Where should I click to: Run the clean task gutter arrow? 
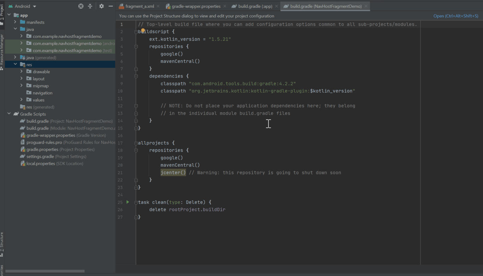click(x=128, y=202)
